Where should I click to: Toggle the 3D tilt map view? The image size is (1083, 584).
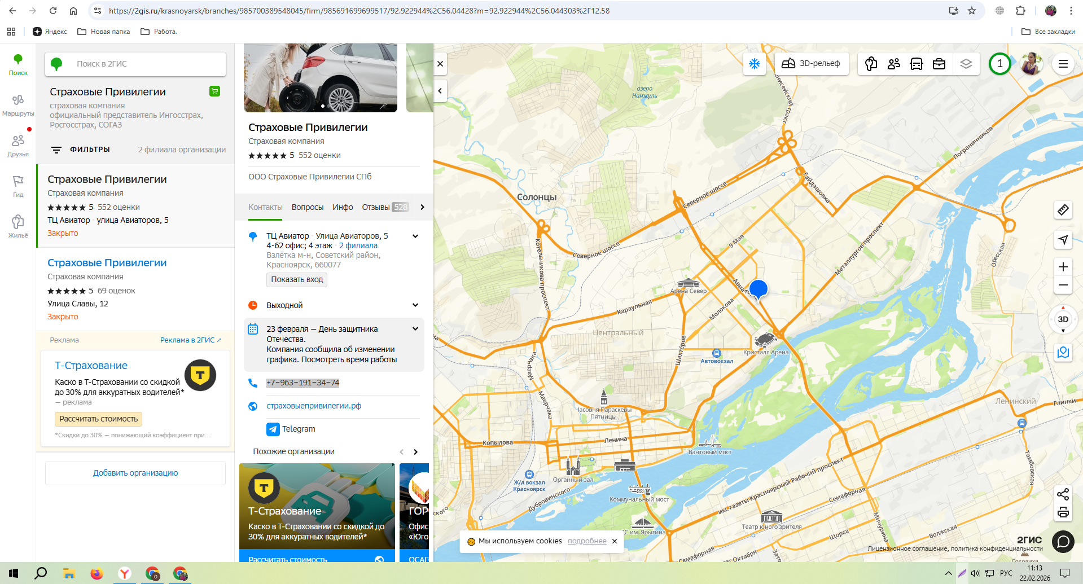coord(1063,319)
